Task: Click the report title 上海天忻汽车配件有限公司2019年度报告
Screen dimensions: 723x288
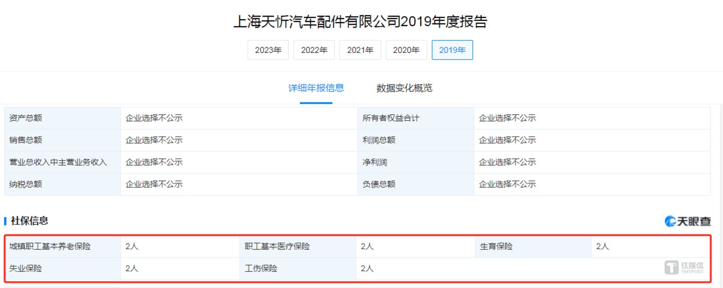Action: point(360,22)
